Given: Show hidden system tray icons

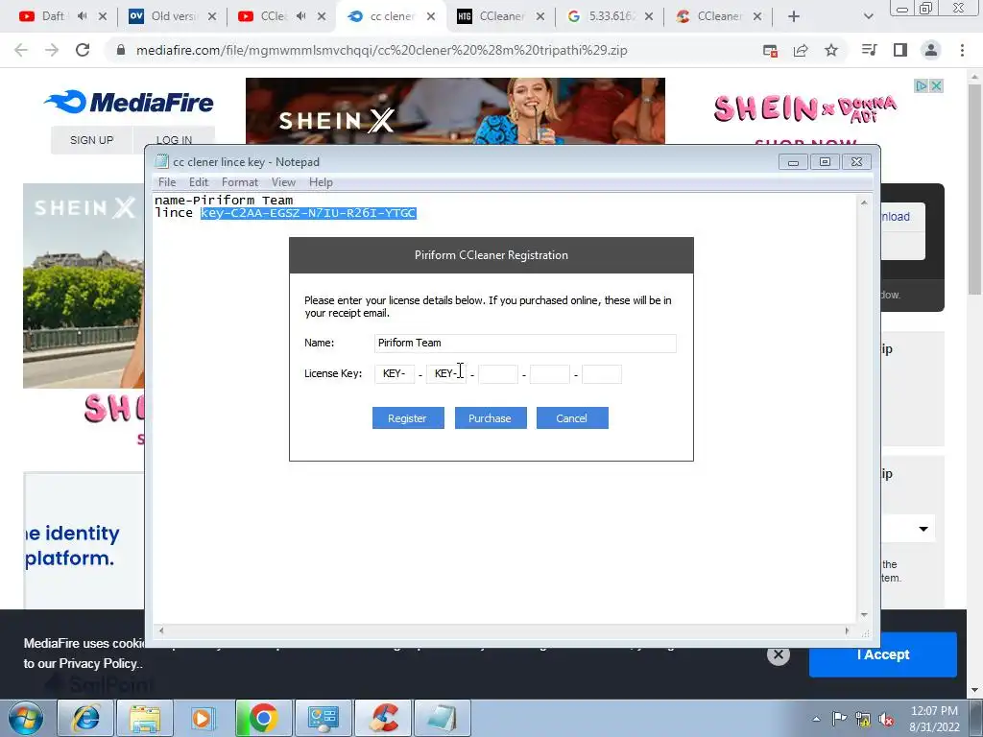Looking at the screenshot, I should coord(816,719).
